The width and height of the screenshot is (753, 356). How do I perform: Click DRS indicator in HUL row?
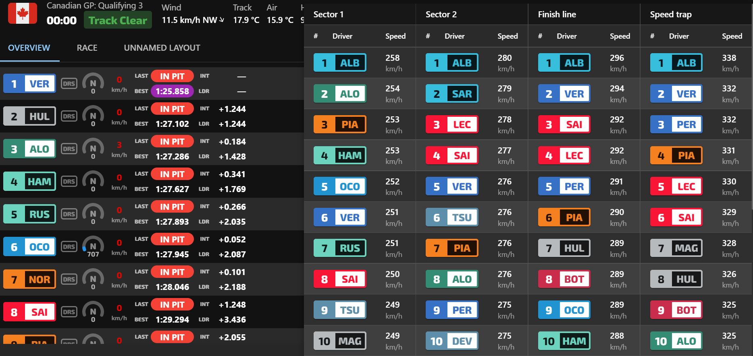[69, 116]
